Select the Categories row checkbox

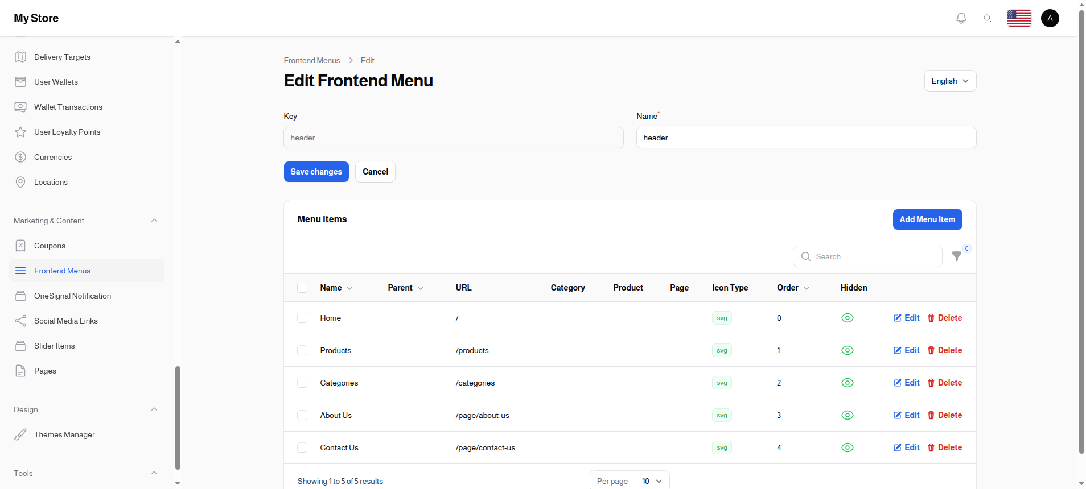pyautogui.click(x=302, y=383)
